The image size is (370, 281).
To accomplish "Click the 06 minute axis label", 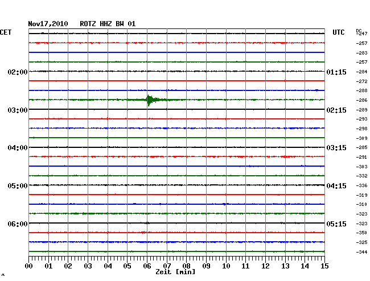I will tap(147, 266).
